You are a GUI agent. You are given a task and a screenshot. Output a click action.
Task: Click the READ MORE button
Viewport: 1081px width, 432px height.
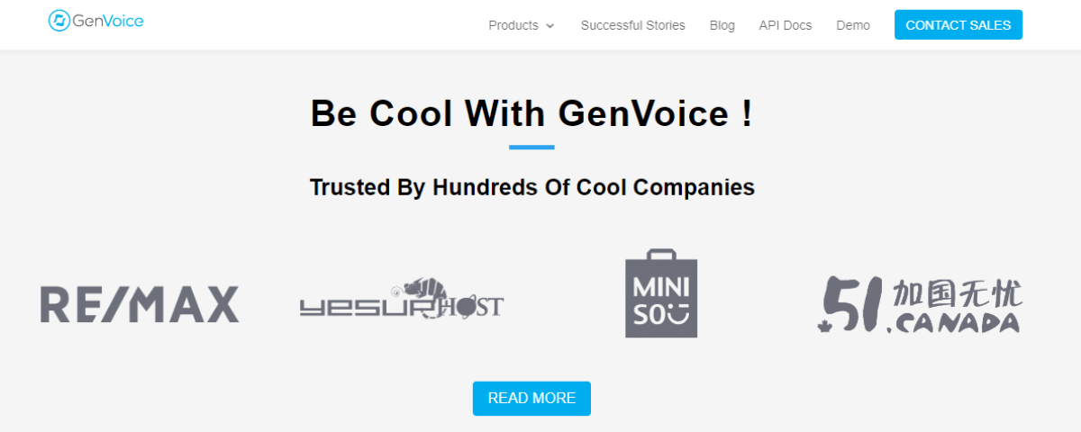tap(531, 398)
